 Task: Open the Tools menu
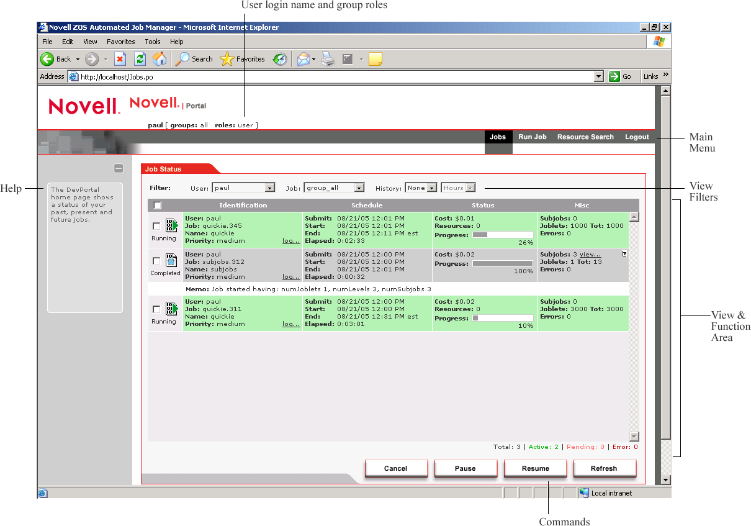(153, 42)
